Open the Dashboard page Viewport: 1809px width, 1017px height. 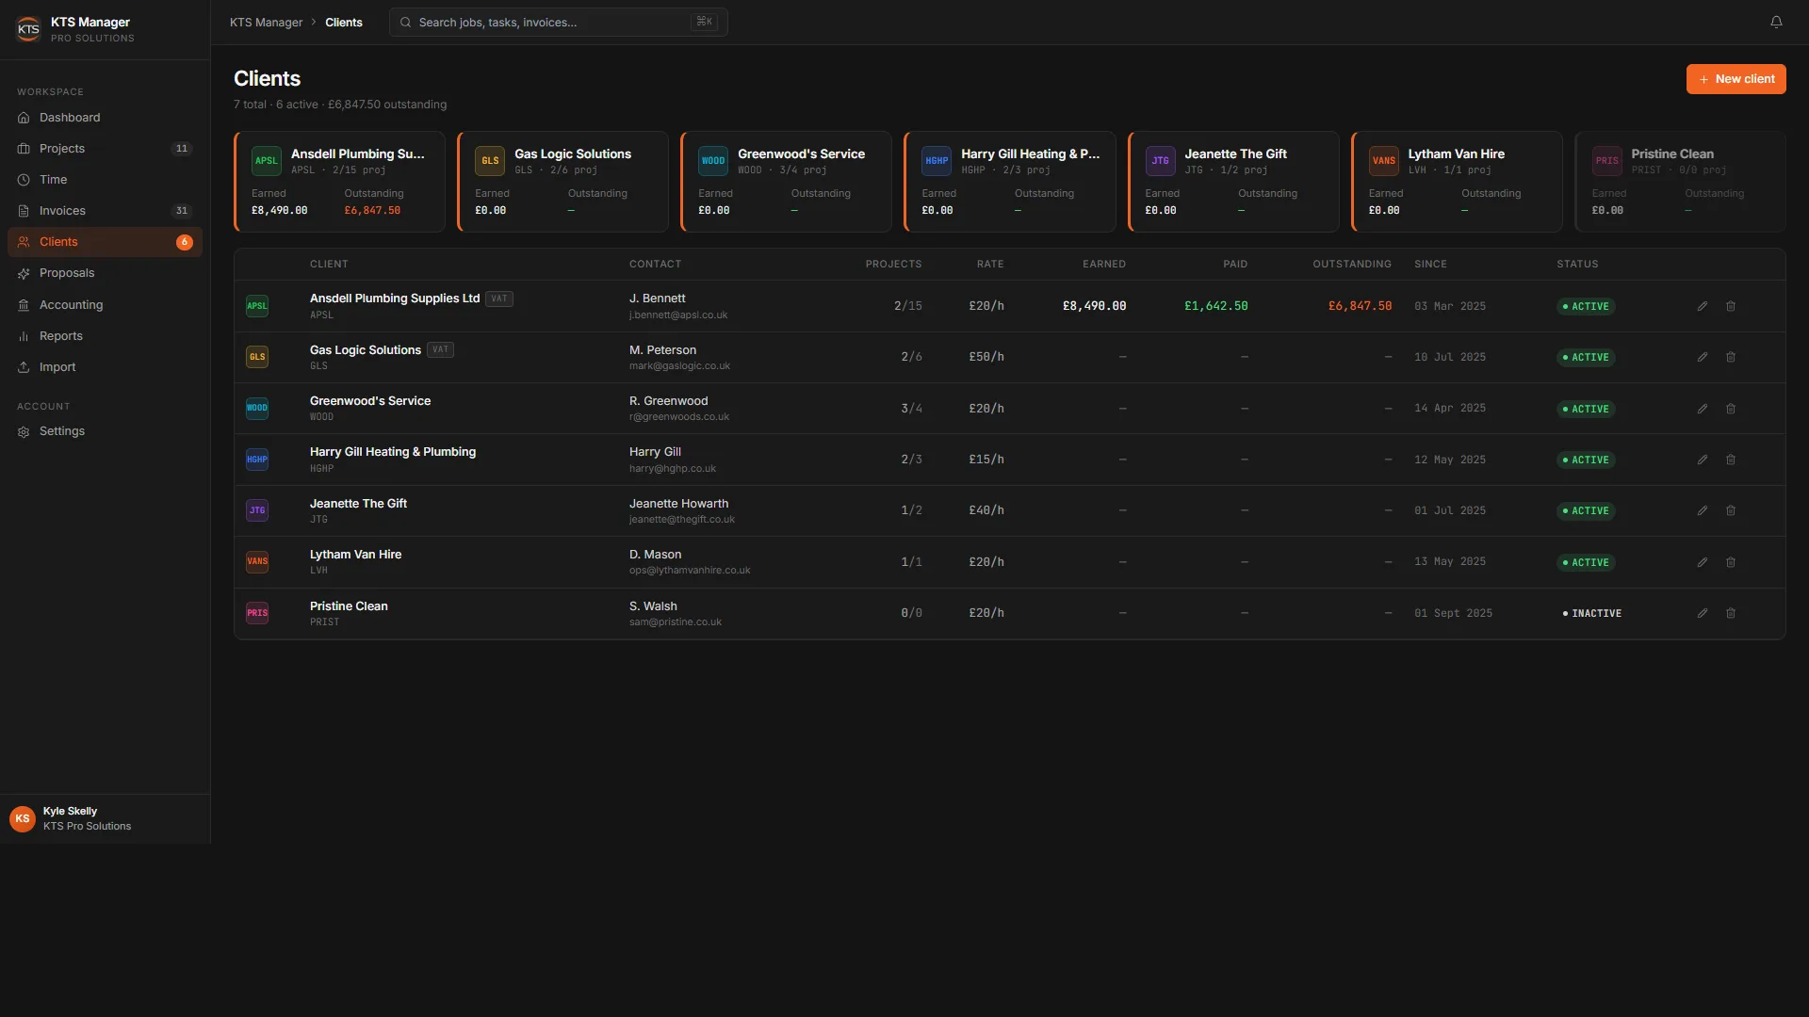(x=105, y=118)
